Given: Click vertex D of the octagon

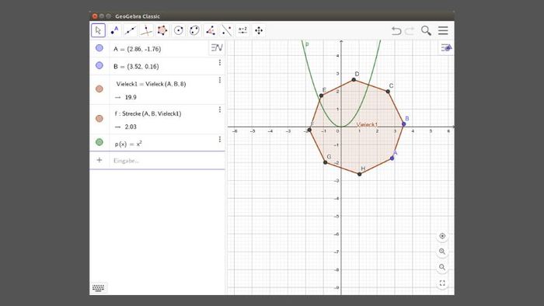Looking at the screenshot, I should tap(354, 80).
